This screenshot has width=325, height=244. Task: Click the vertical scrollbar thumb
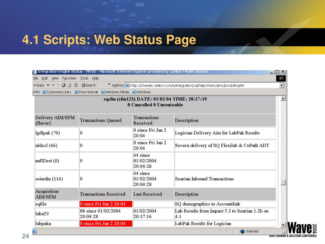pos(283,182)
